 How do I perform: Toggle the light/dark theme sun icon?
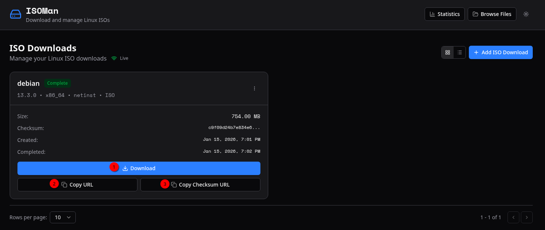[x=526, y=14]
